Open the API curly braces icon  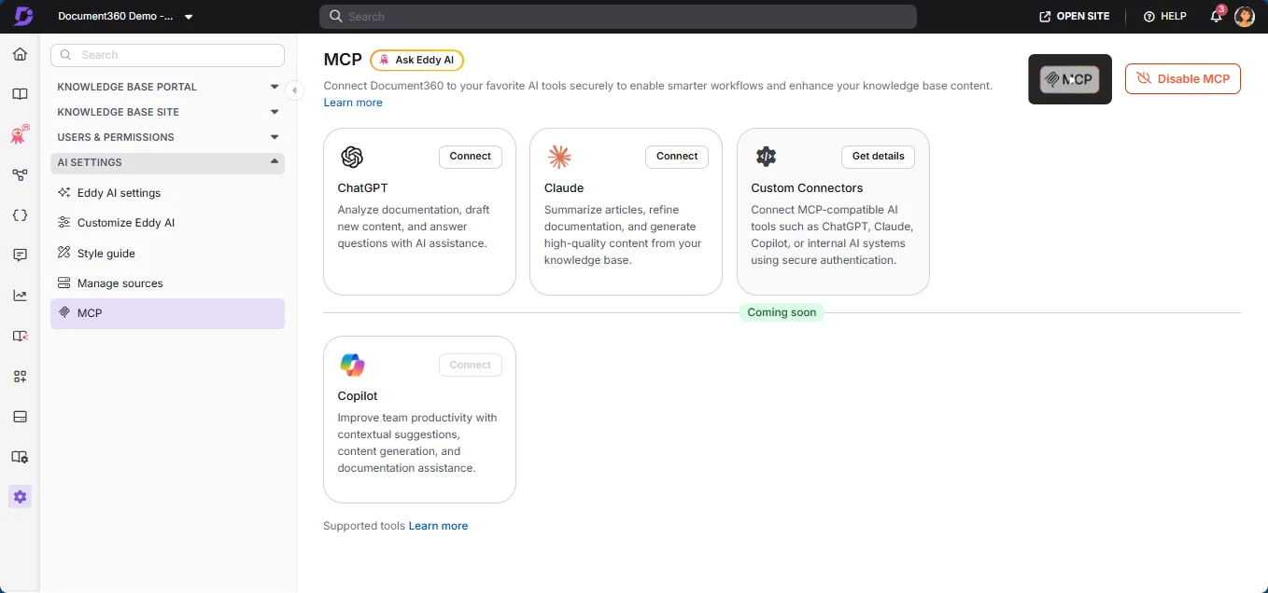(x=20, y=215)
